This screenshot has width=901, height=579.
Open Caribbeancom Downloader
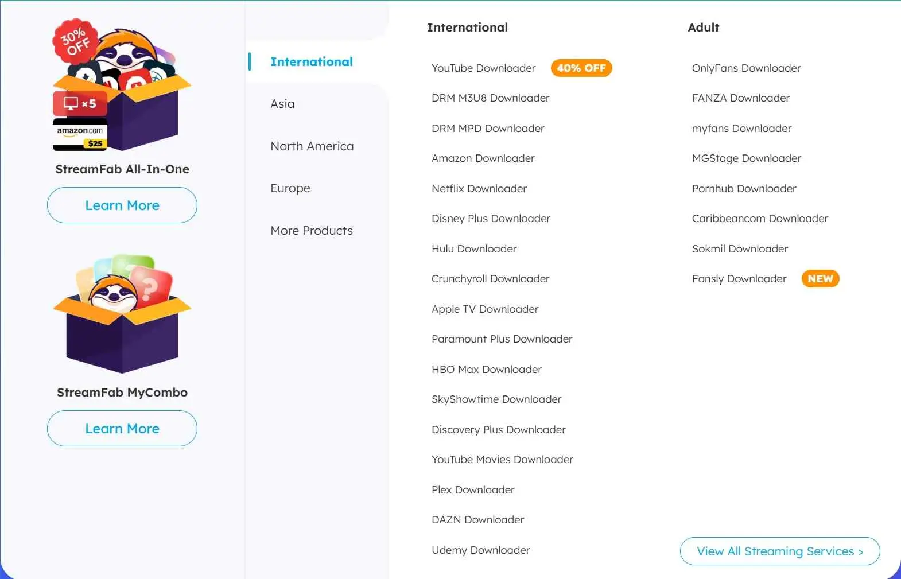tap(760, 219)
